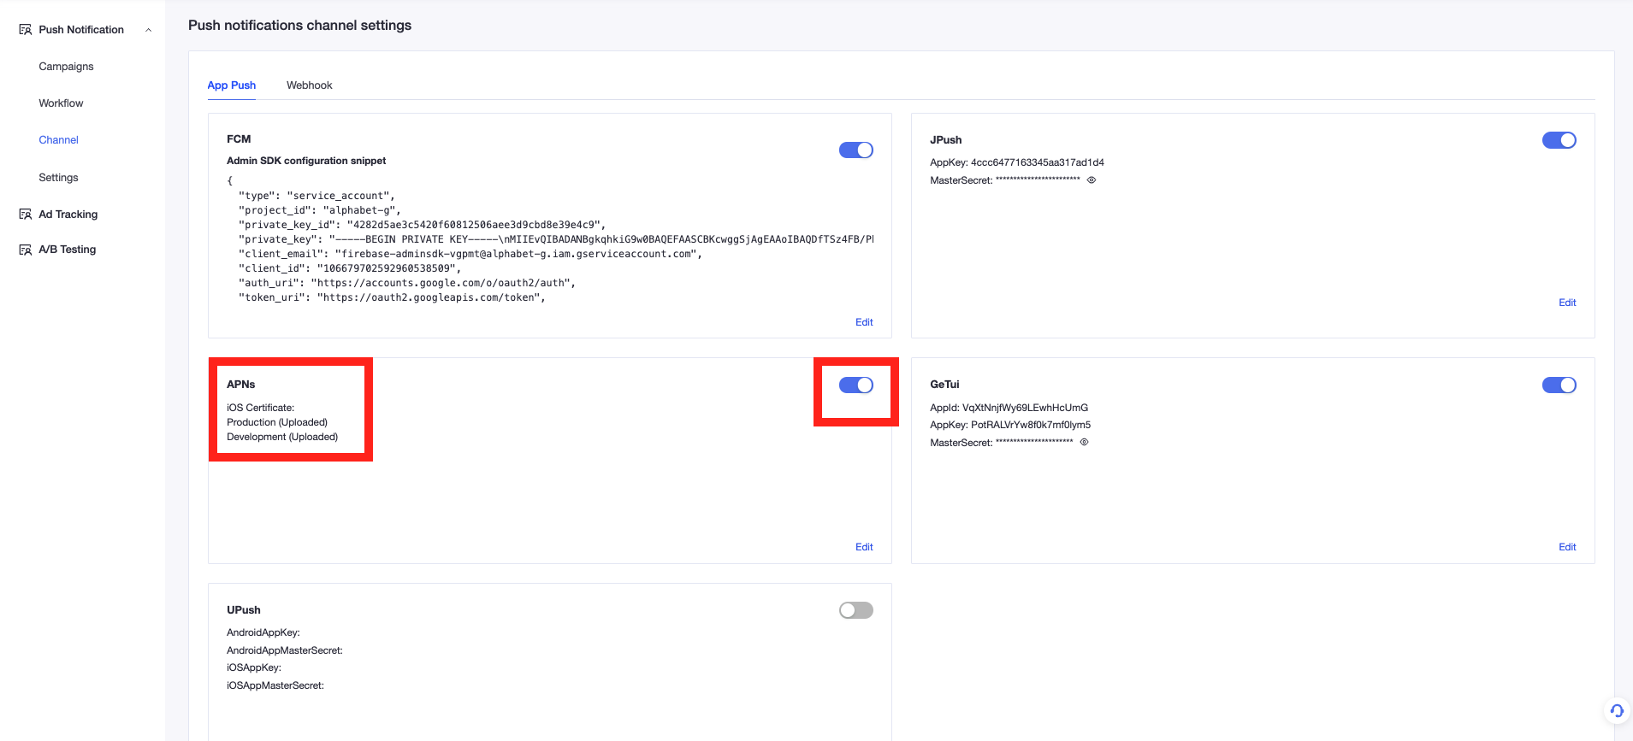This screenshot has width=1633, height=741.
Task: Open the support chat bubble icon
Action: [1617, 711]
